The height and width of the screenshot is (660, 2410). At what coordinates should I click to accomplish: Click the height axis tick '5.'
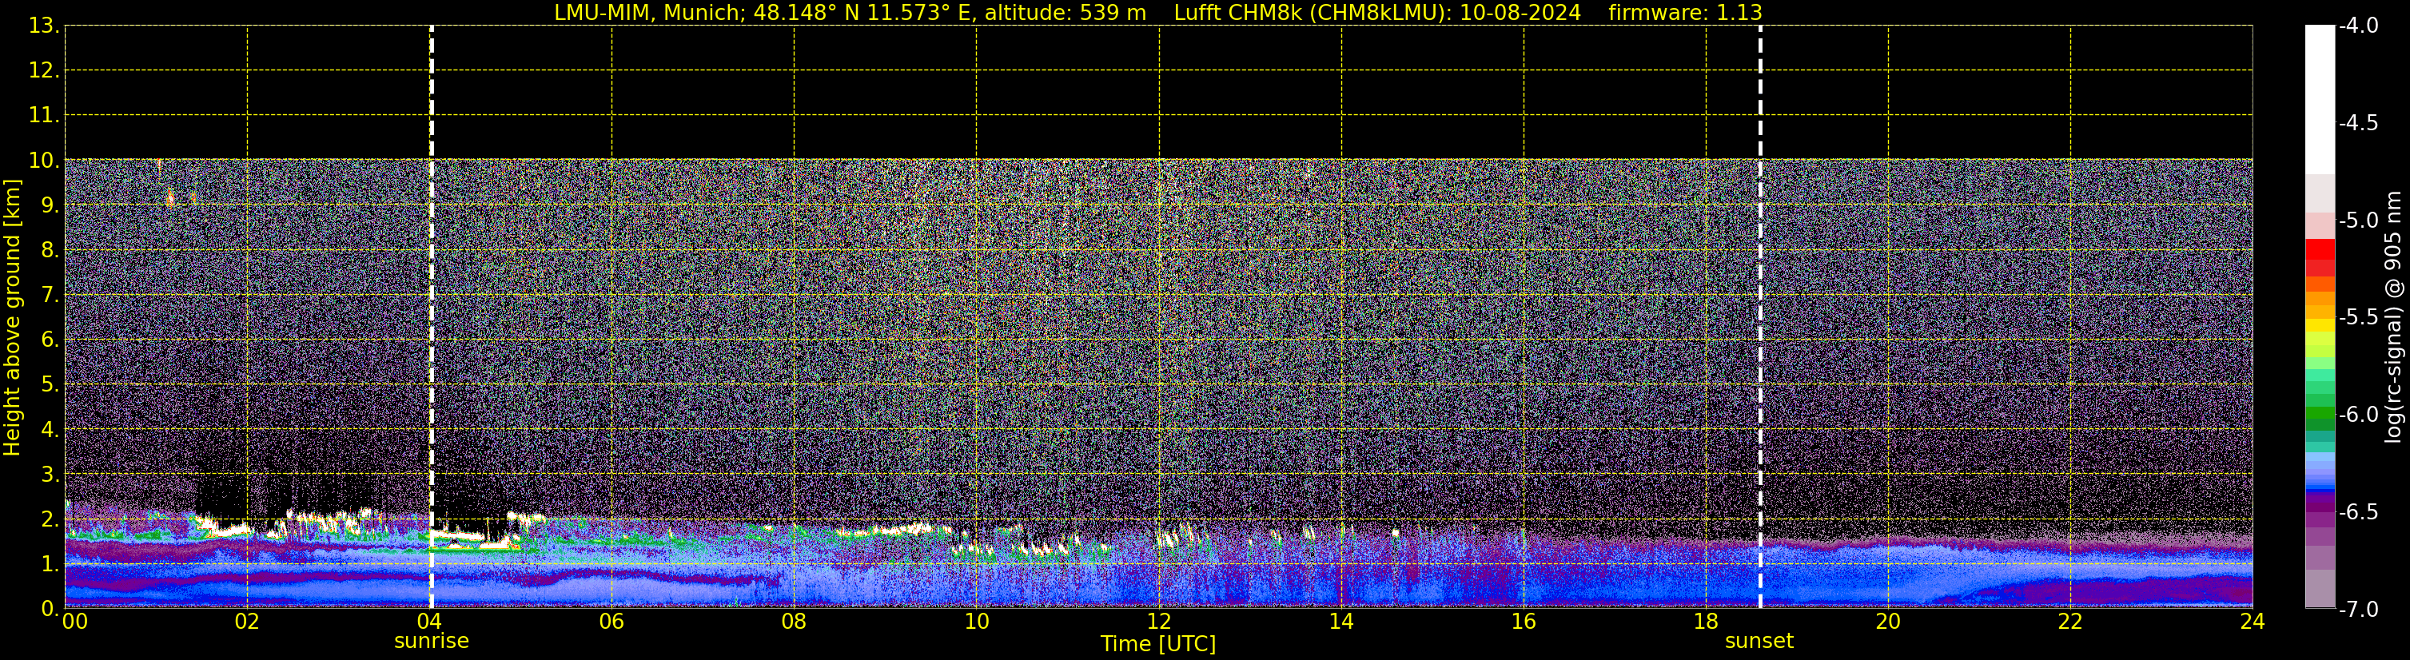[x=50, y=384]
